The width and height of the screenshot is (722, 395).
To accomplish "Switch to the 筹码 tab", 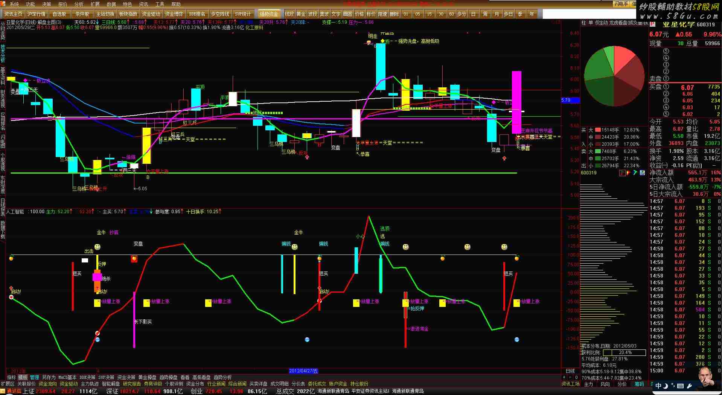I will click(639, 384).
